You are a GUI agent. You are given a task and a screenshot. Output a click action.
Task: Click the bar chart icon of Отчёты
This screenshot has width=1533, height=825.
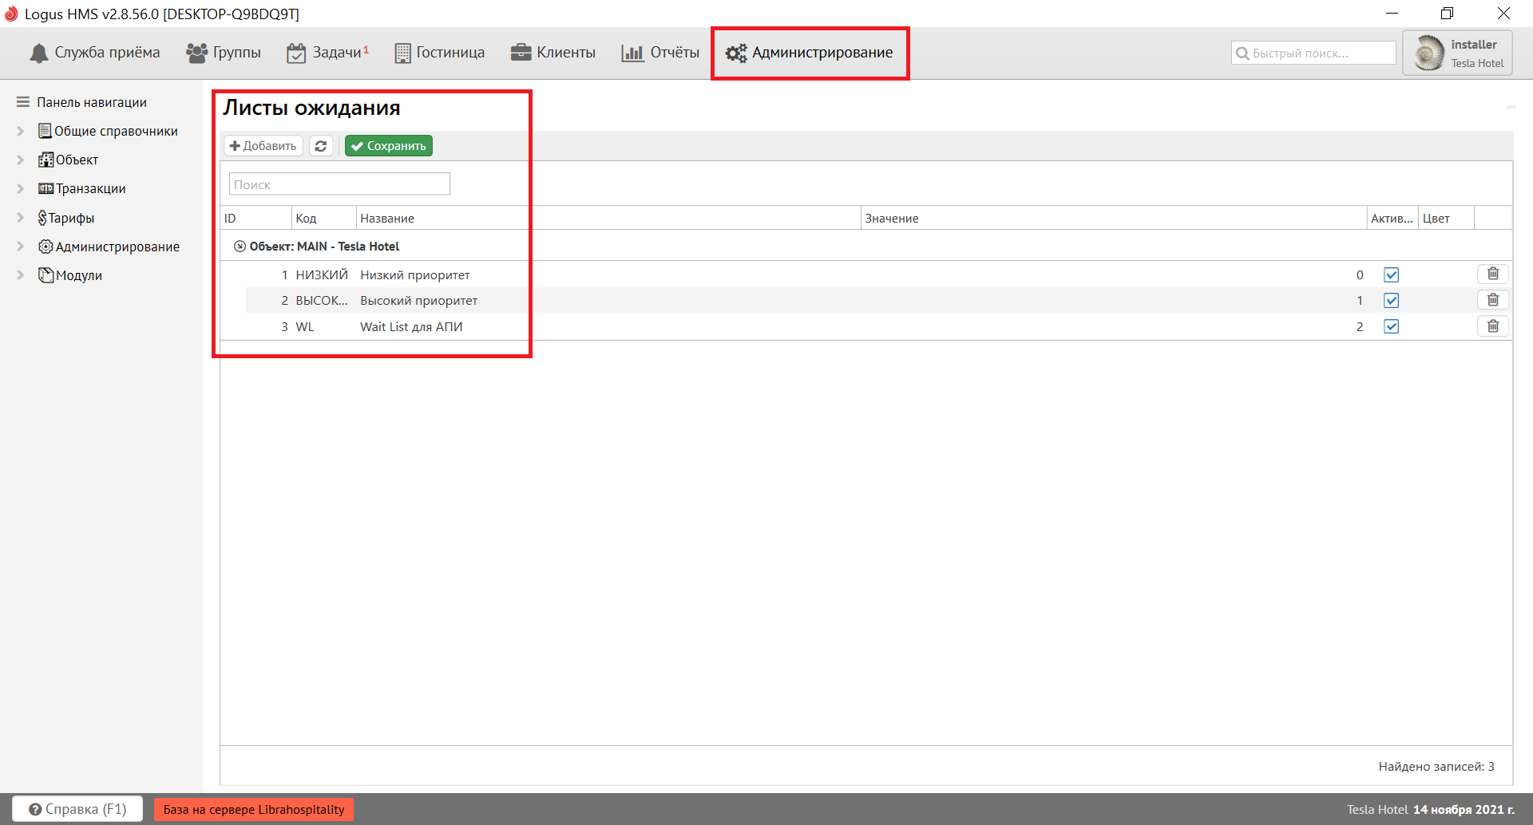pos(632,53)
